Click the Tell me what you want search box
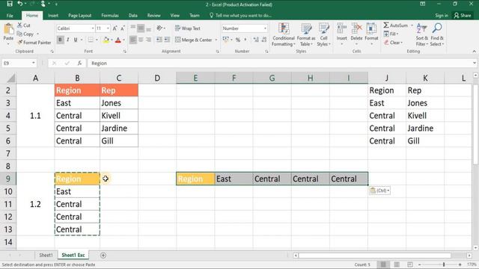Screen dimensions: 479x269 pos(241,15)
